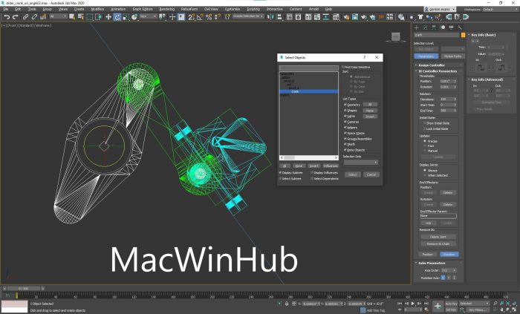The image size is (520, 314).
Task: Toggle the Angle Snap icon
Action: (200, 17)
